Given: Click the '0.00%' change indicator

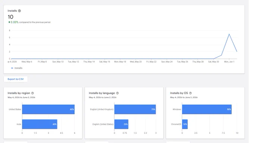Looking at the screenshot, I should pos(15,22).
